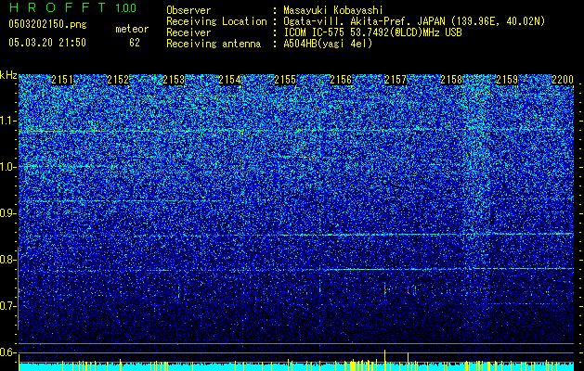Click the 2152 time marker
This screenshot has width=584, height=371.
click(118, 80)
